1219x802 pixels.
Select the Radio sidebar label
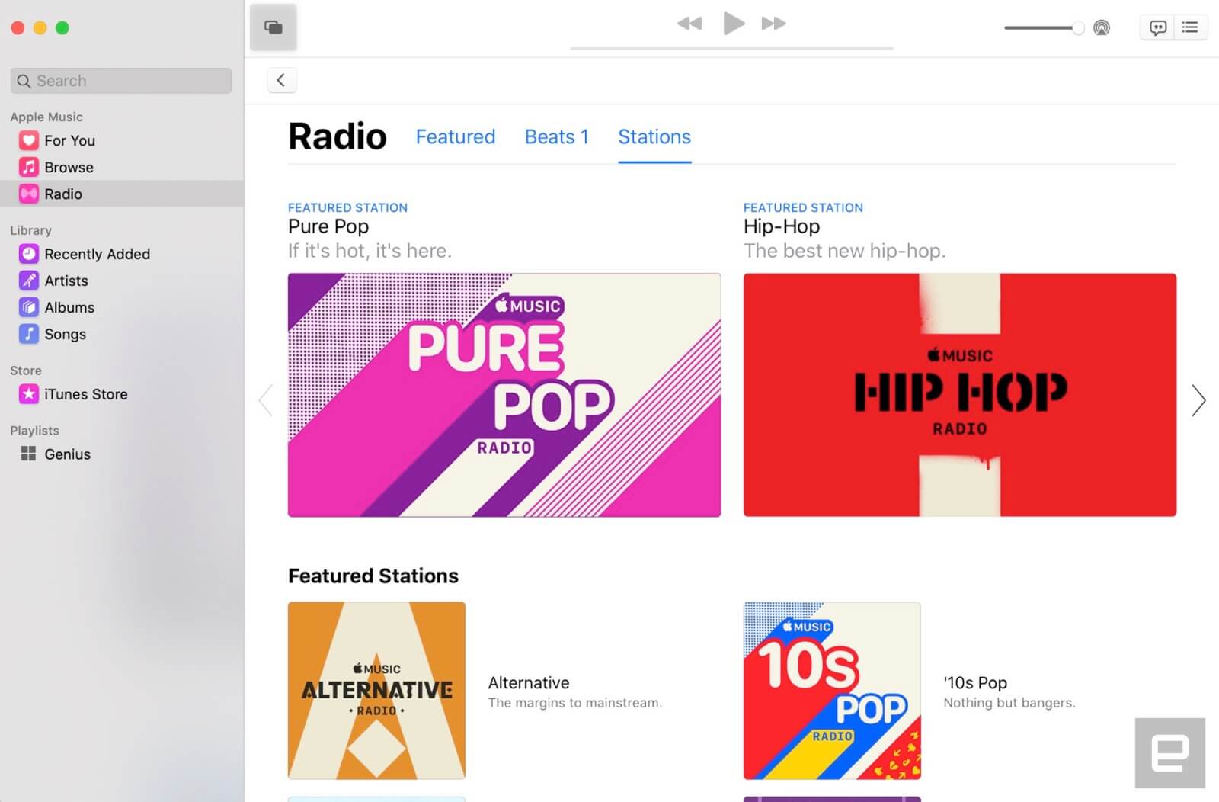pos(63,194)
